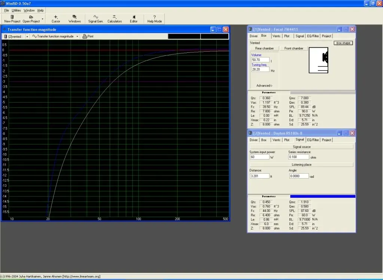Click the WinISD application icon in title bar
The height and width of the screenshot is (280, 383).
pos(3,3)
